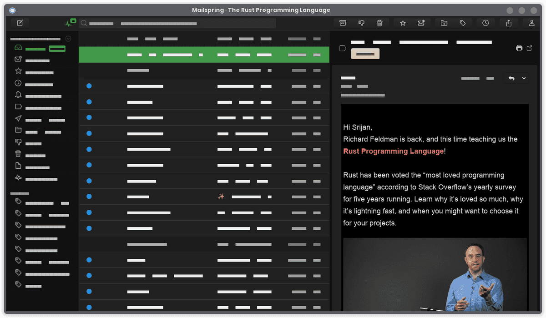Mark the message as spam with the toolbar thumbs-down

pyautogui.click(x=361, y=23)
